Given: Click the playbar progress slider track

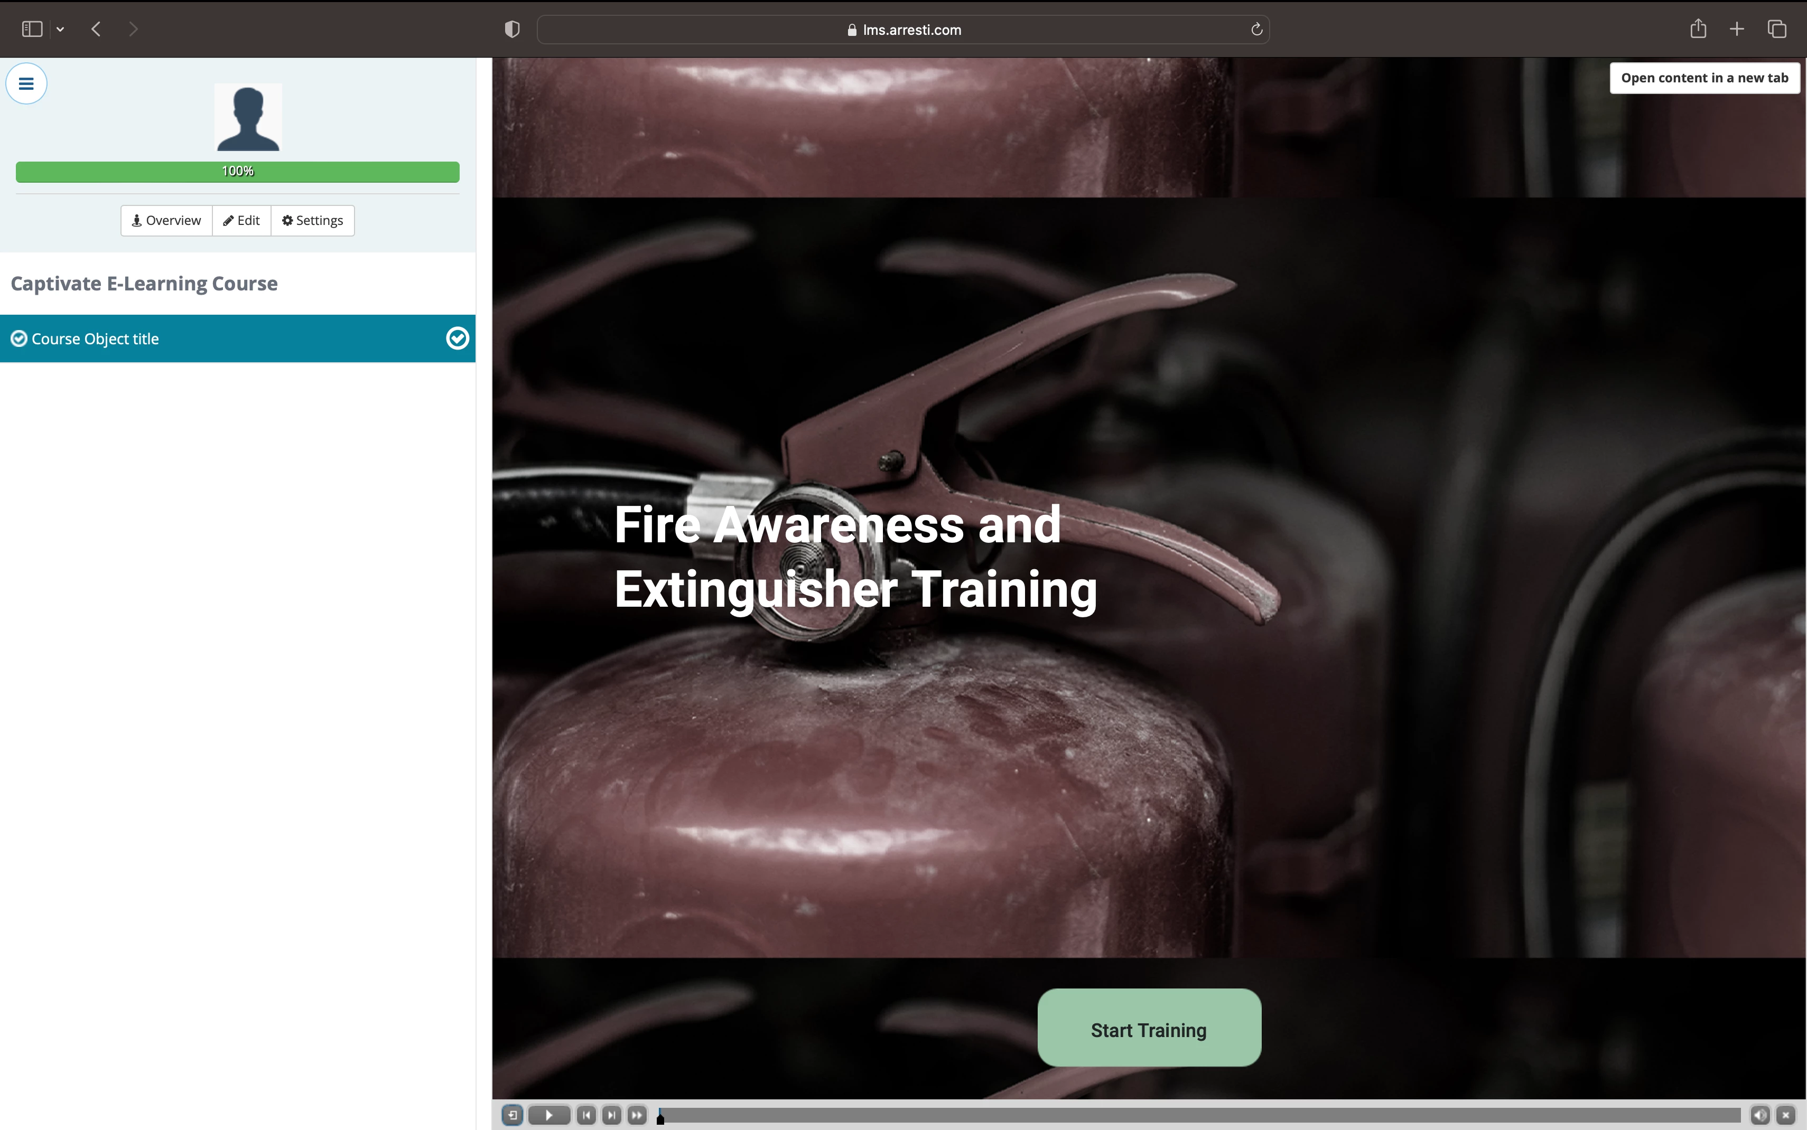Looking at the screenshot, I should point(1196,1115).
